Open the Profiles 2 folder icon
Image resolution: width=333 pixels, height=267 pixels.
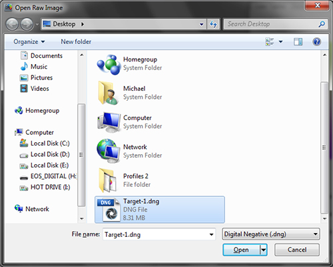coord(108,180)
